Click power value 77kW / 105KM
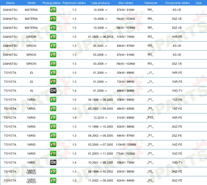 (125, 154)
